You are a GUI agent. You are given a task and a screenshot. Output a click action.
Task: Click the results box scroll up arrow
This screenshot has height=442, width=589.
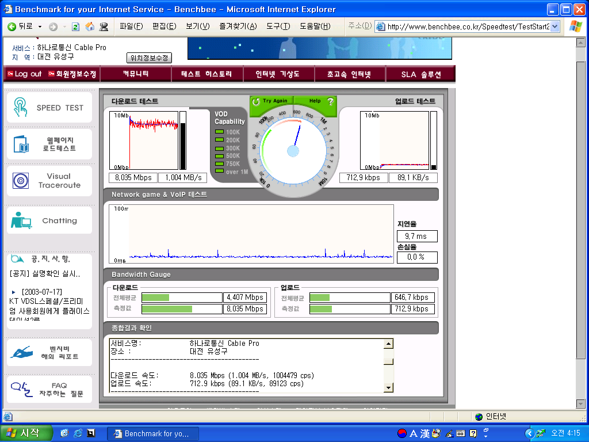pyautogui.click(x=388, y=344)
